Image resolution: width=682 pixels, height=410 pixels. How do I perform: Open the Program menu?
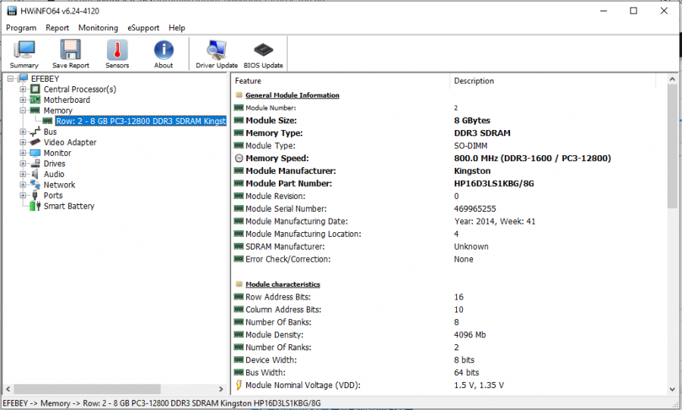(x=21, y=28)
